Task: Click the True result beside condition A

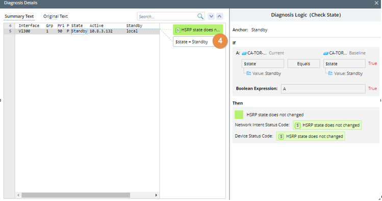Action: (x=372, y=63)
